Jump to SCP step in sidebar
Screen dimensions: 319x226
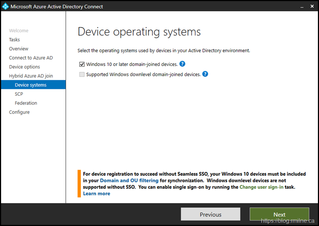click(19, 94)
